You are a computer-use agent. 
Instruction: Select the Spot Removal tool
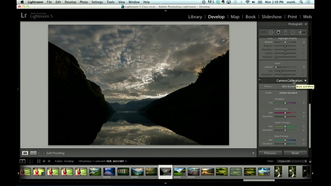[x=271, y=32]
